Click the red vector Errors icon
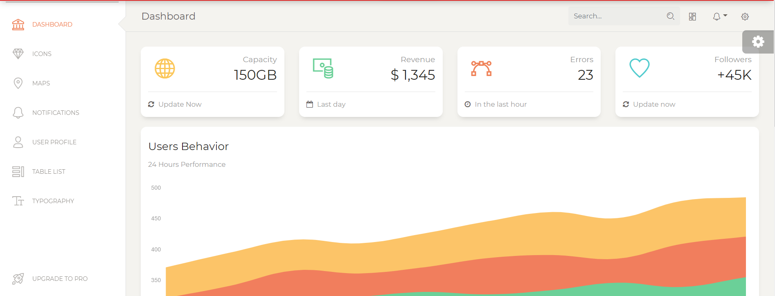775x296 pixels. pos(481,68)
